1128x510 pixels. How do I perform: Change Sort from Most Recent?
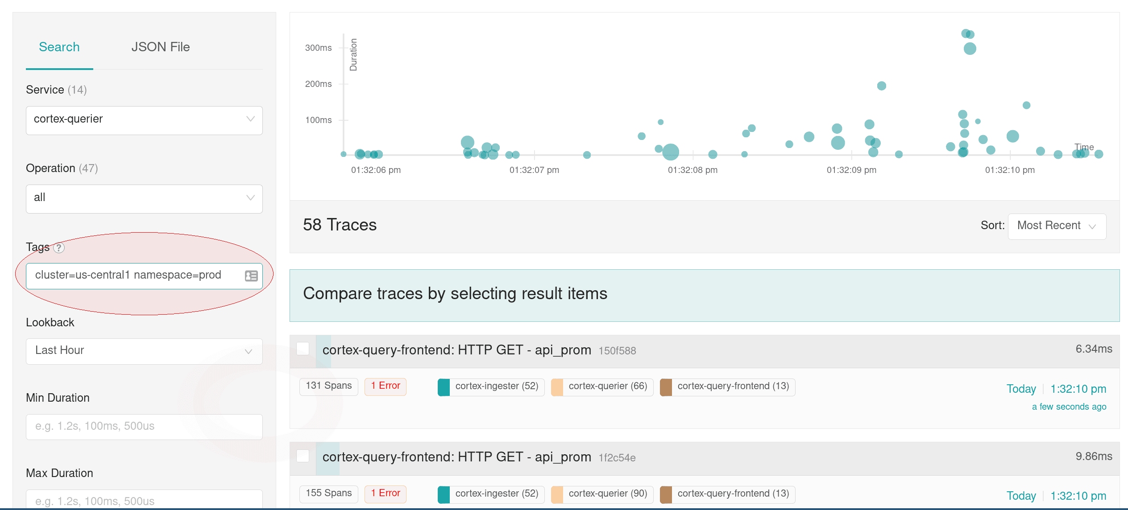pyautogui.click(x=1057, y=226)
